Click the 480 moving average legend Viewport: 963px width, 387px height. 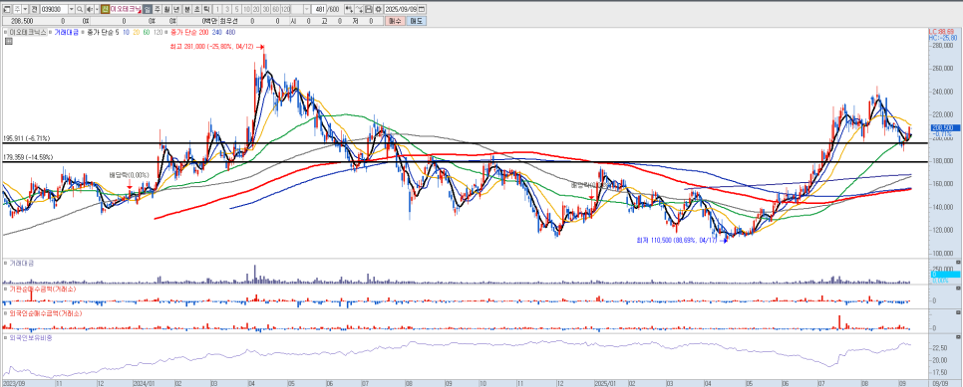click(x=230, y=32)
